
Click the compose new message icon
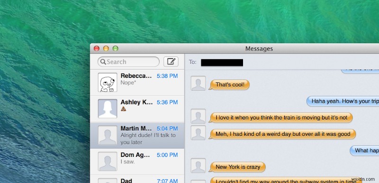(171, 62)
